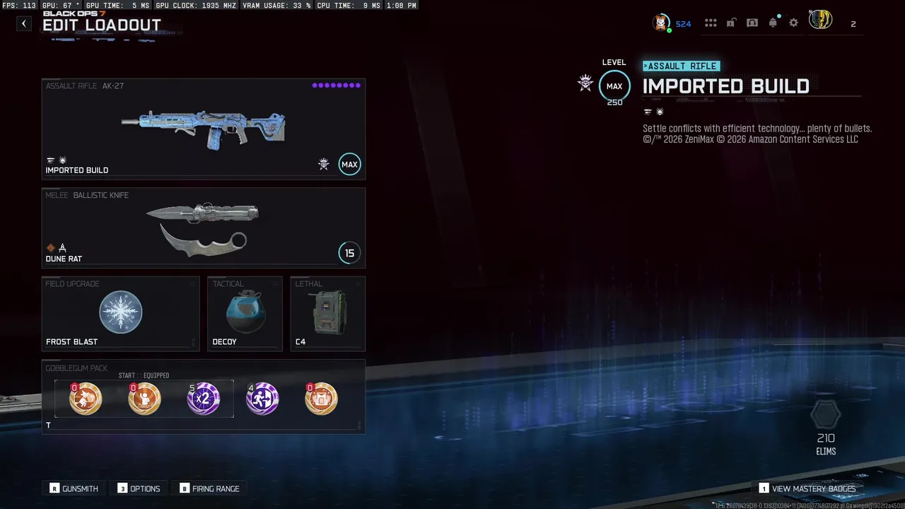The image size is (905, 509).
Task: Click the IMPORTED BUILD title heading
Action: [x=726, y=86]
